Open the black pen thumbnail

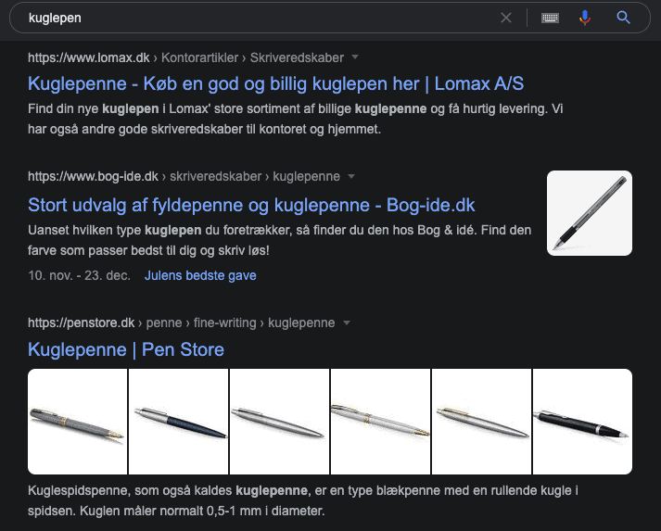(x=582, y=422)
